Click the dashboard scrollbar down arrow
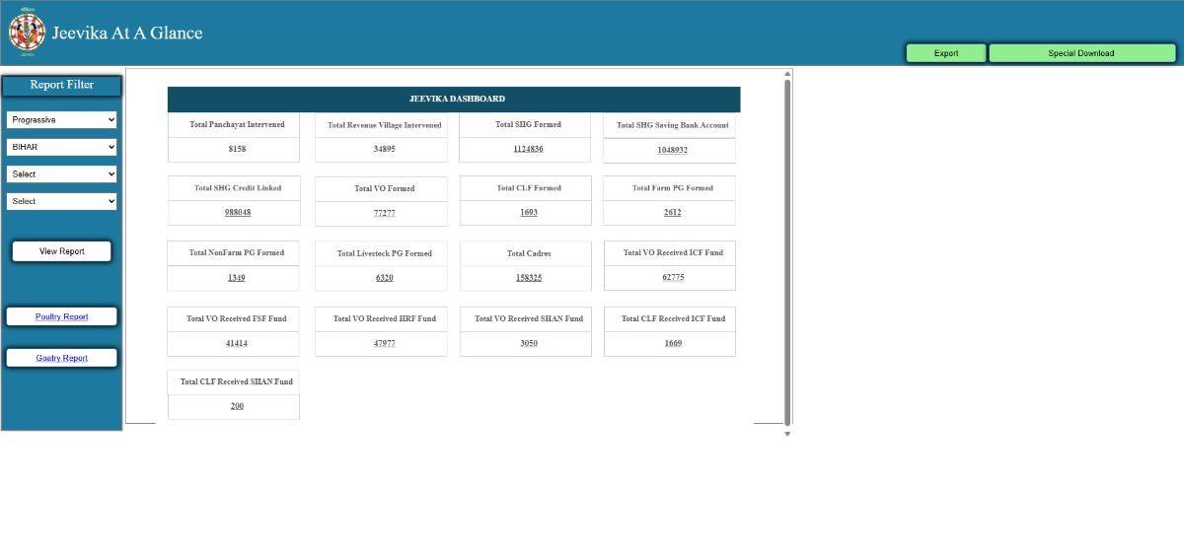 787,434
